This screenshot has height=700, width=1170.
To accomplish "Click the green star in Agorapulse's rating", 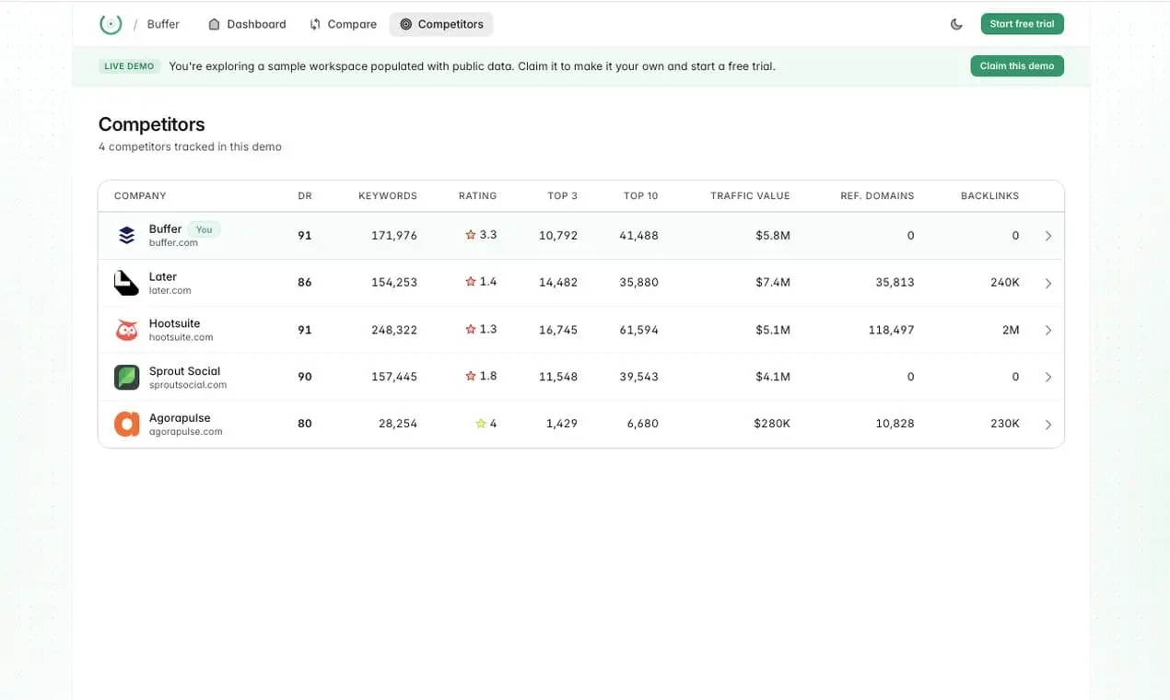I will tap(481, 424).
